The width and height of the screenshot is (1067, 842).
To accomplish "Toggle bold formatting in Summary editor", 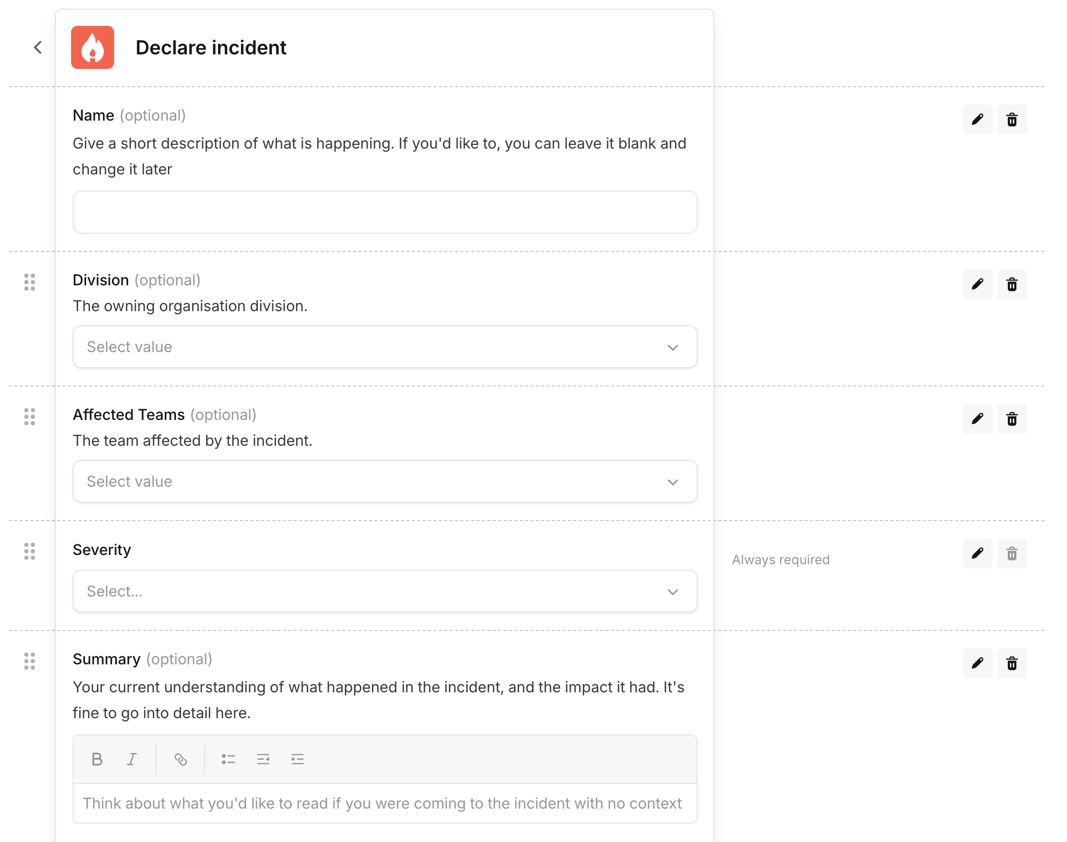I will click(97, 759).
